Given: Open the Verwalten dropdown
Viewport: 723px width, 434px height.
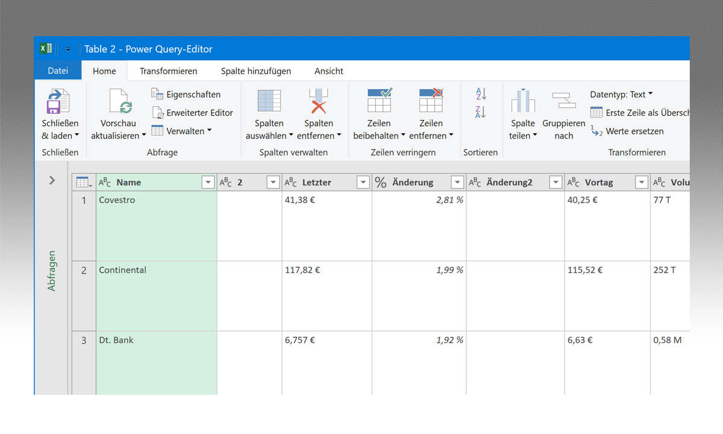Looking at the screenshot, I should click(181, 130).
